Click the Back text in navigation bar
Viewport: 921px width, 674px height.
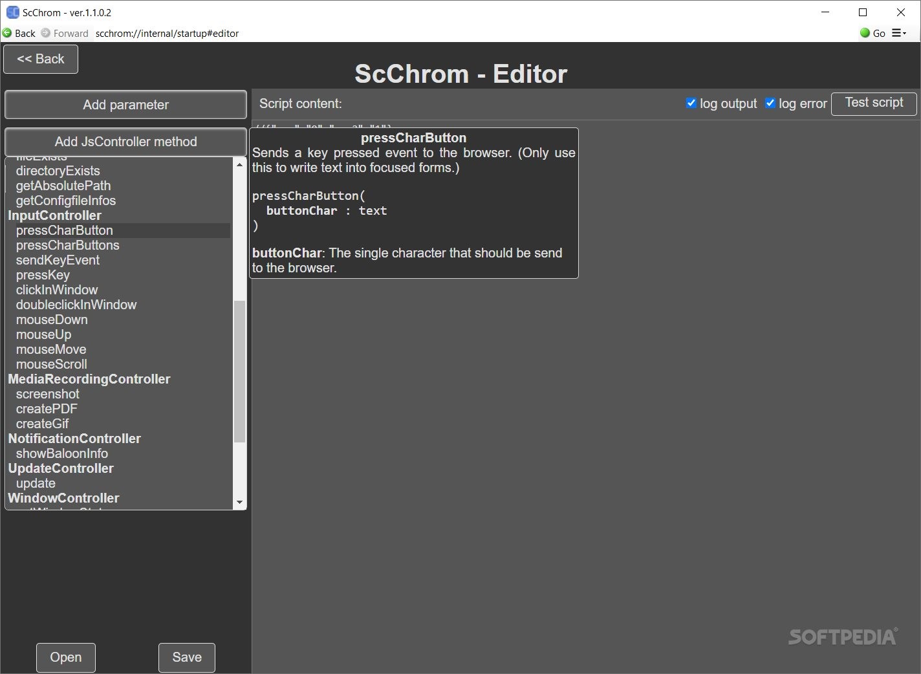tap(25, 34)
